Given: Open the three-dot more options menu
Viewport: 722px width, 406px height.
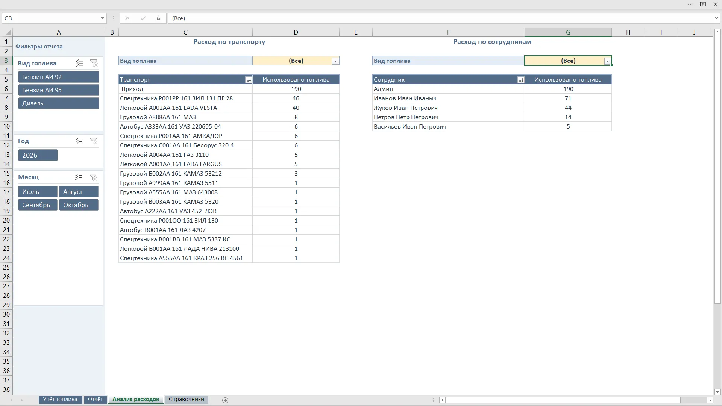Looking at the screenshot, I should (x=691, y=4).
